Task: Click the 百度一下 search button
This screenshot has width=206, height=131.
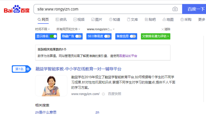Action: click(194, 9)
